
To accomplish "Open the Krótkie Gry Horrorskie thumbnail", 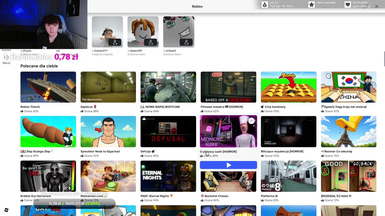I will tap(48, 176).
